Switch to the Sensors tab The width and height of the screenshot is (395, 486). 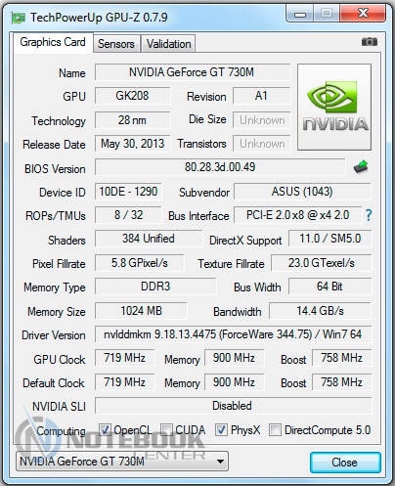point(116,44)
